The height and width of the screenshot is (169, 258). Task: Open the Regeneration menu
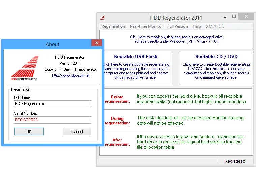[x=113, y=26]
